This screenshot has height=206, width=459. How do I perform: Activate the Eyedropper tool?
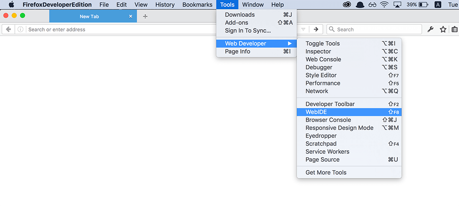pos(349,136)
